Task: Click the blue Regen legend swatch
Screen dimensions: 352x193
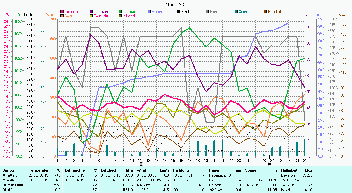Action: click(149, 12)
